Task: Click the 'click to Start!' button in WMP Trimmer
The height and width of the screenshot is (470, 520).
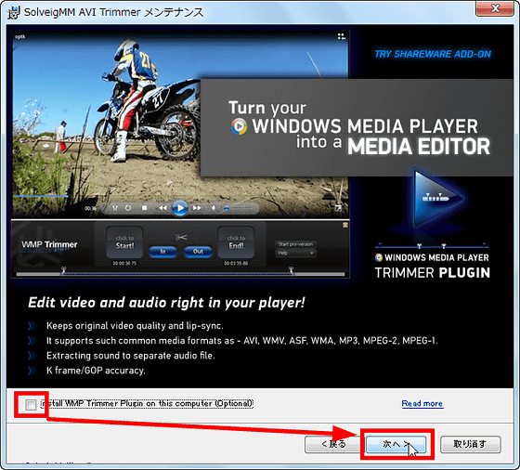Action: click(124, 242)
